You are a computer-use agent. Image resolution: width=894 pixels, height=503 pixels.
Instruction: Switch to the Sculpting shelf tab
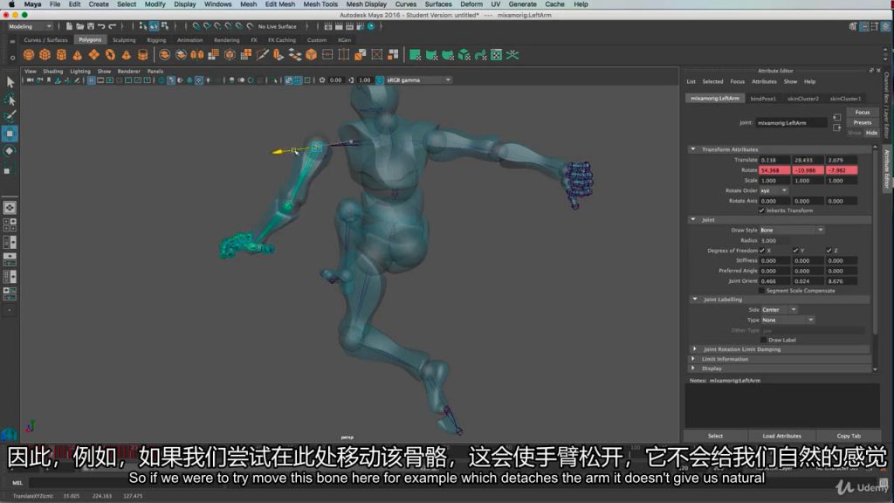(x=124, y=40)
